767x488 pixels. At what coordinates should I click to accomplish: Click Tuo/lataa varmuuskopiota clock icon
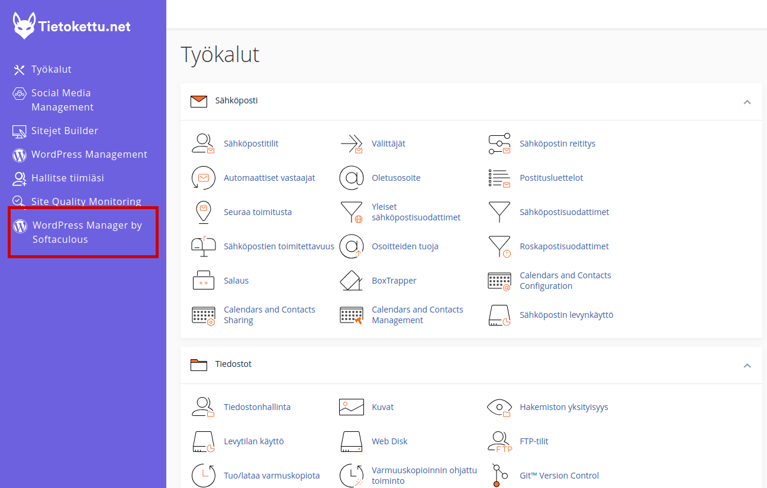click(203, 476)
